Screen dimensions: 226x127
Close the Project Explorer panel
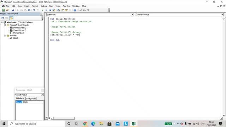41,14
